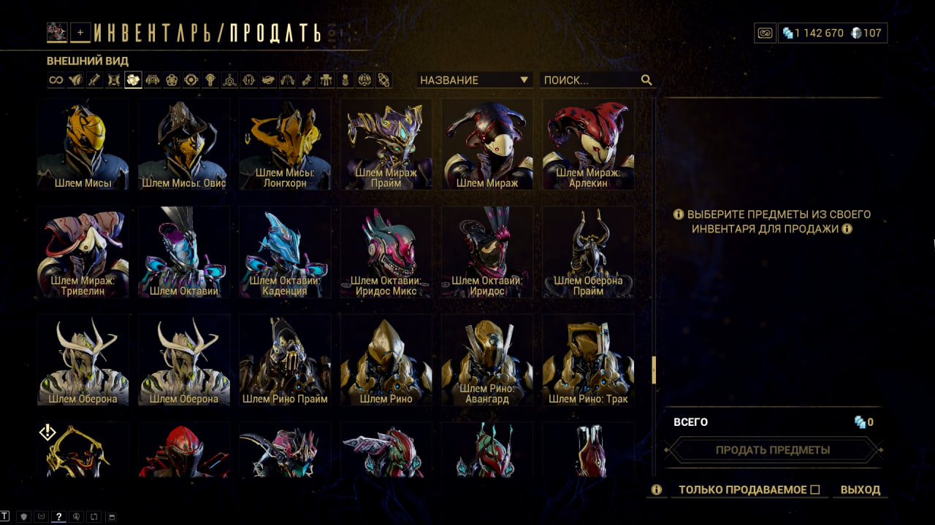Click the inventory list scrollbar handle

coord(654,370)
